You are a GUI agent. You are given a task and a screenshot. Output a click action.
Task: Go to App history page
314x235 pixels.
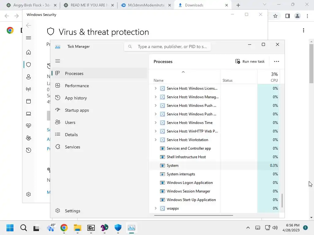[x=99, y=98]
